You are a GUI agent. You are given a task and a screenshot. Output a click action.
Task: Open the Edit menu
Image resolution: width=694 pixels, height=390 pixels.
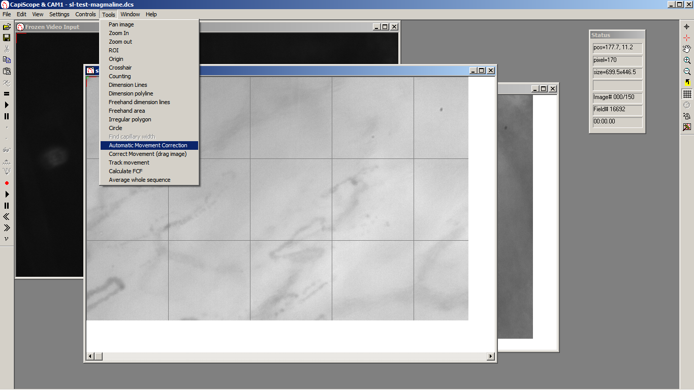point(21,14)
